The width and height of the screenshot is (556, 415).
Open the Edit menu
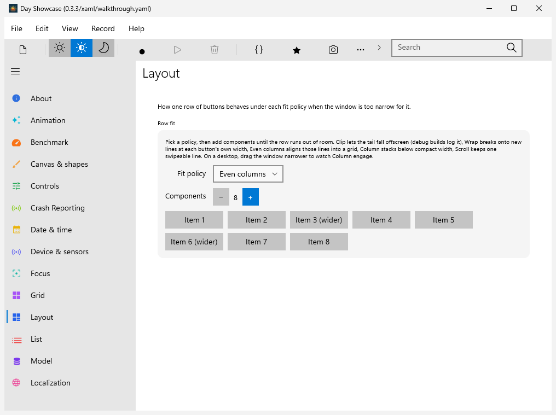click(42, 29)
